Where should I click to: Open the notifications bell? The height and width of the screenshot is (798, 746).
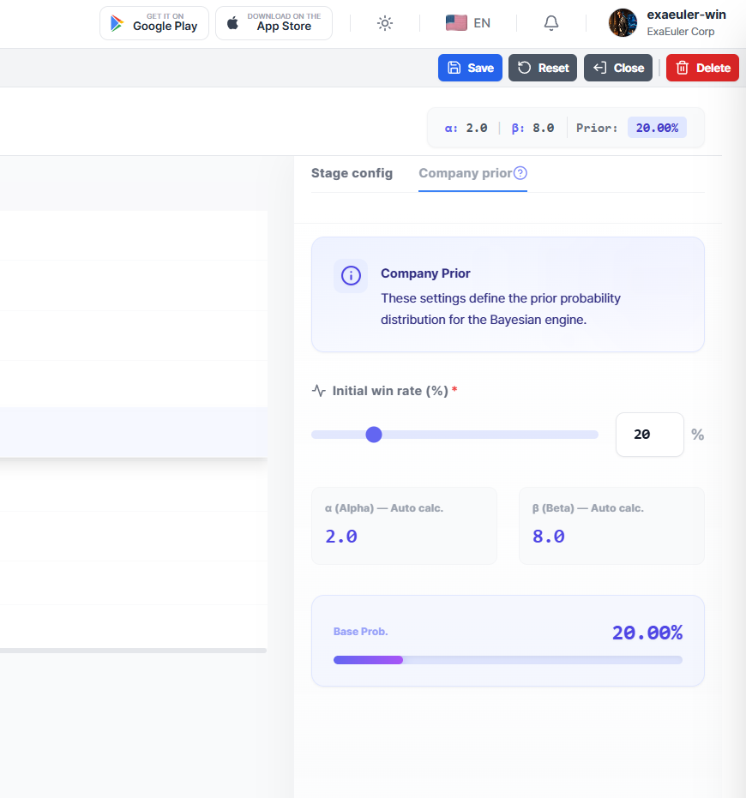551,23
